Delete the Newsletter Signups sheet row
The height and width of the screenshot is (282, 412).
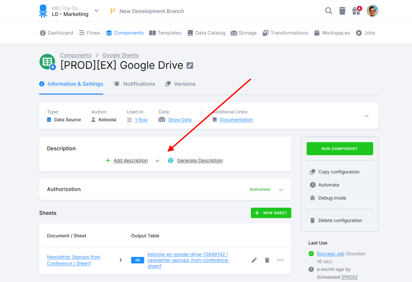tap(267, 260)
